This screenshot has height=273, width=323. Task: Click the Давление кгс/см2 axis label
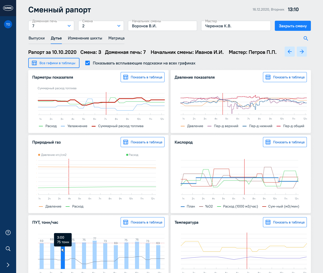[54, 155]
